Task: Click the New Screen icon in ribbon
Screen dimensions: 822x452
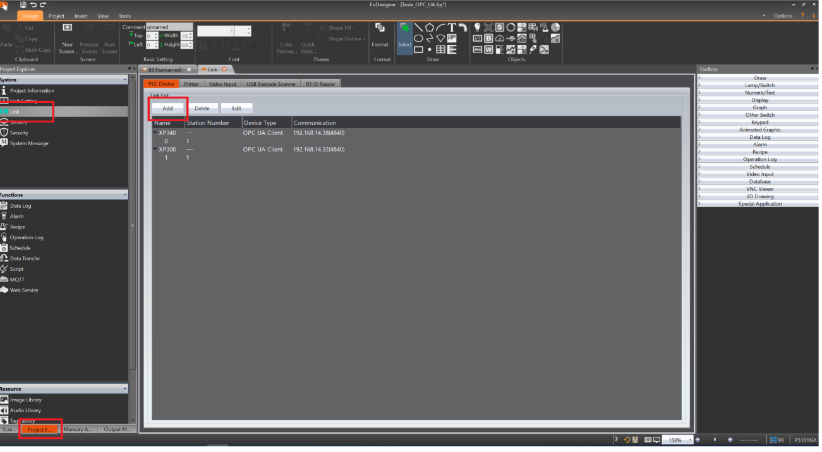Action: pyautogui.click(x=67, y=28)
